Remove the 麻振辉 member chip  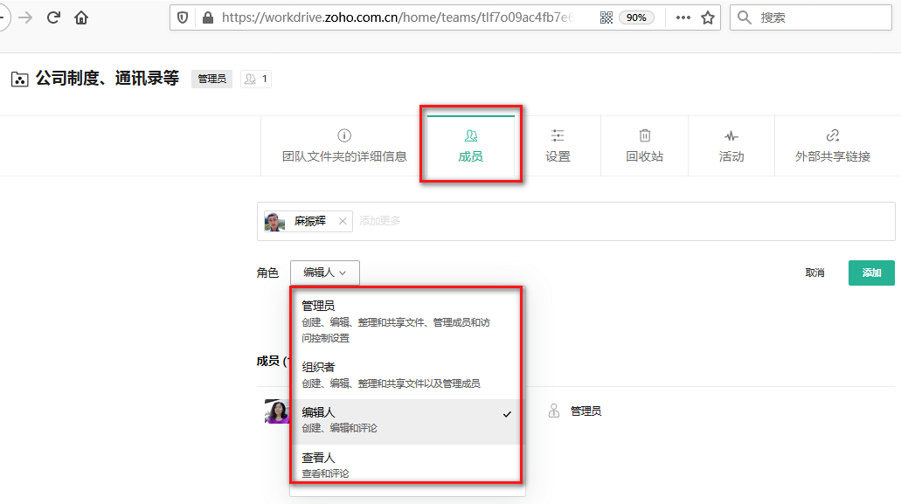pyautogui.click(x=341, y=221)
